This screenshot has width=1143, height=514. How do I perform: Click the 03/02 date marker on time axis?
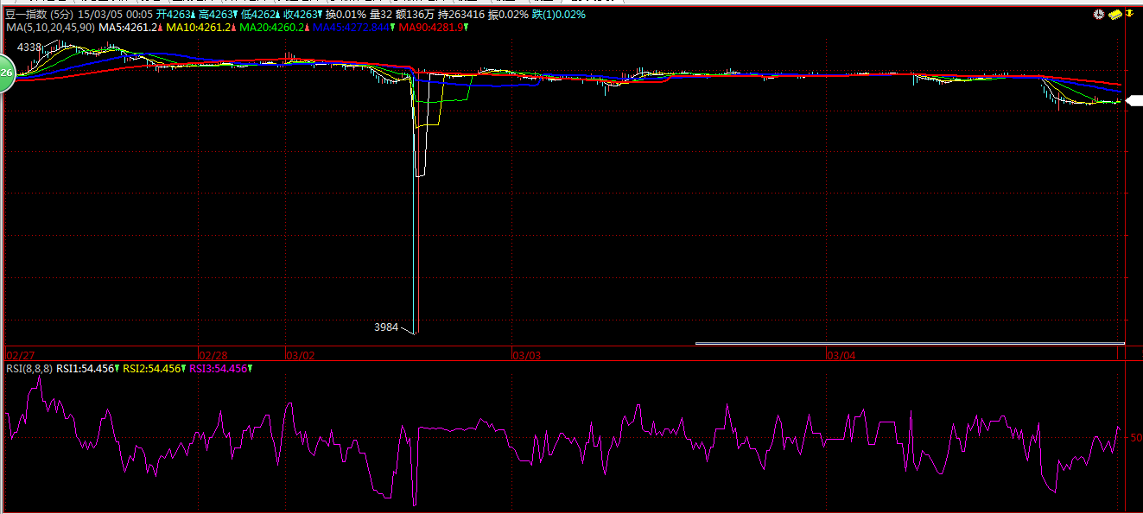point(300,355)
